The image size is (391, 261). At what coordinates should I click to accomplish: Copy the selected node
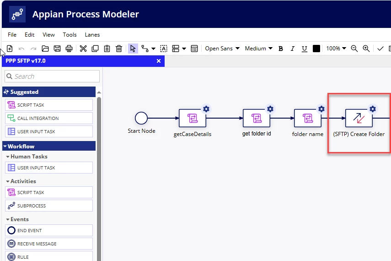(95, 49)
